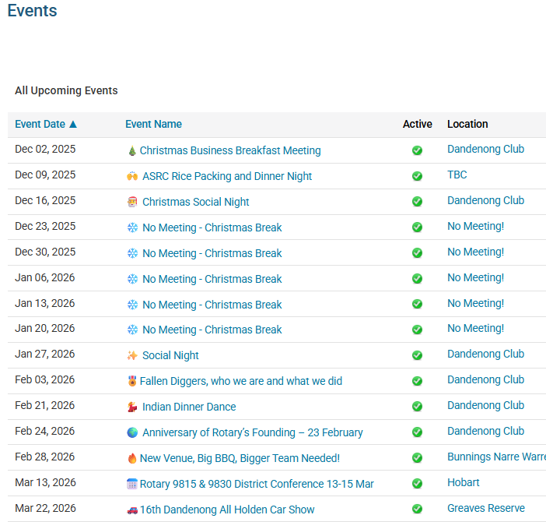
Task: Open Jan 06 No Meeting - Christmas Break
Action: [212, 279]
